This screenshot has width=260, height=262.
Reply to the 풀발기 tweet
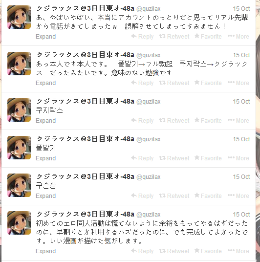pos(142,158)
